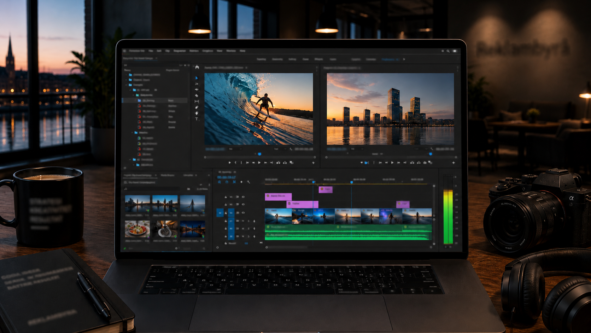This screenshot has width=591, height=333.
Task: Click Overwrite button under Source monitor
Action: tap(285, 163)
